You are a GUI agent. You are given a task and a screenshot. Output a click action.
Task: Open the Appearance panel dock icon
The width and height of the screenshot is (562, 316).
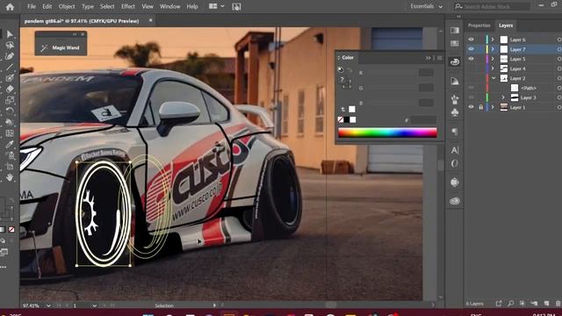click(455, 183)
